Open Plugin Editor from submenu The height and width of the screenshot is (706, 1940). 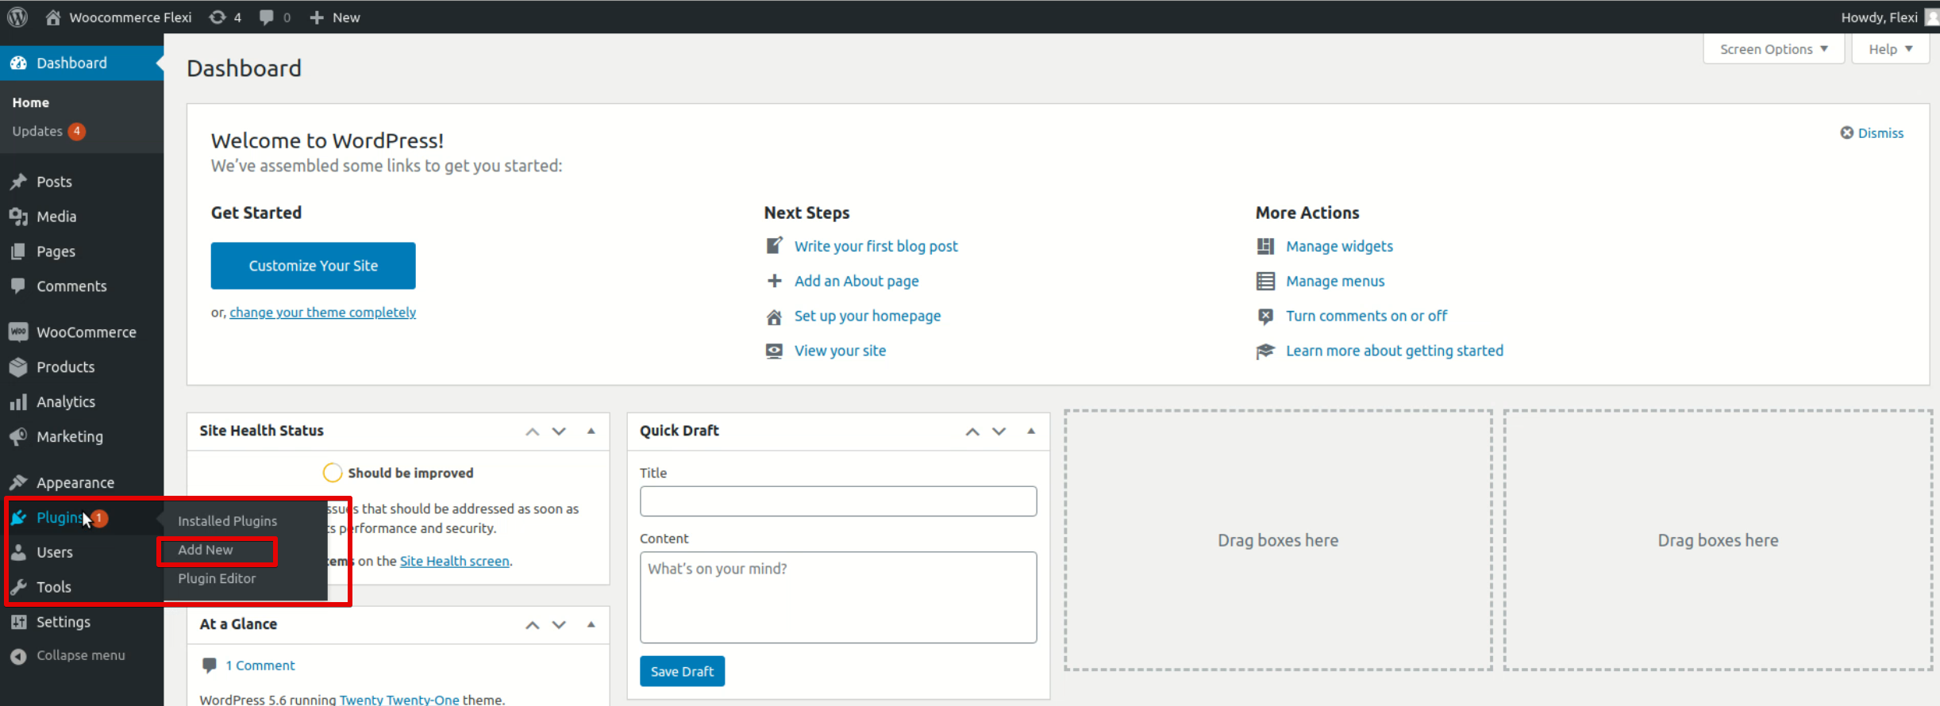point(217,578)
